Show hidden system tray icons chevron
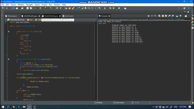This screenshot has width=194, height=109. [x=153, y=107]
